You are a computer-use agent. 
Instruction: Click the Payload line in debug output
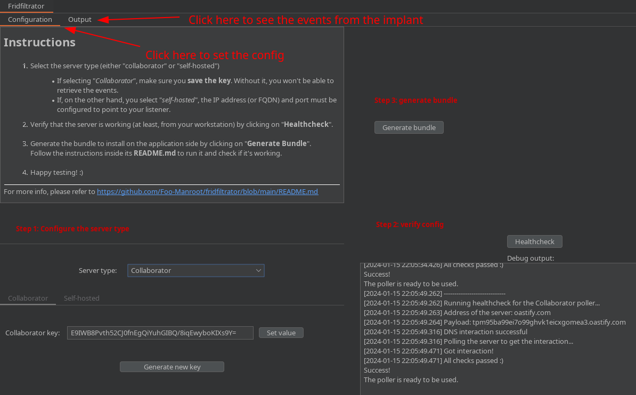(494, 323)
